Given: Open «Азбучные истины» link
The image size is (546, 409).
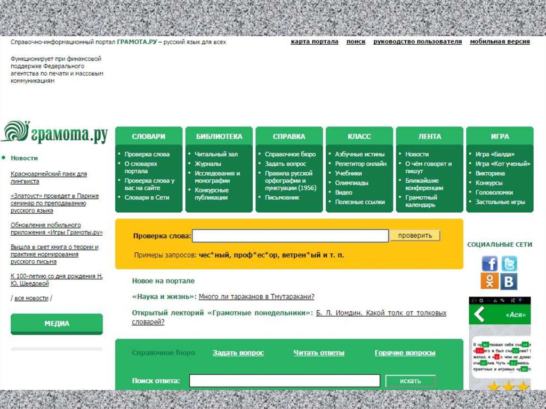Looking at the screenshot, I should tap(360, 154).
